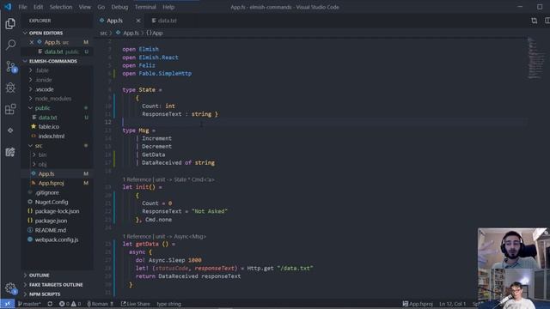Close App.fs in Open Editors list
The image size is (550, 309).
coord(32,42)
